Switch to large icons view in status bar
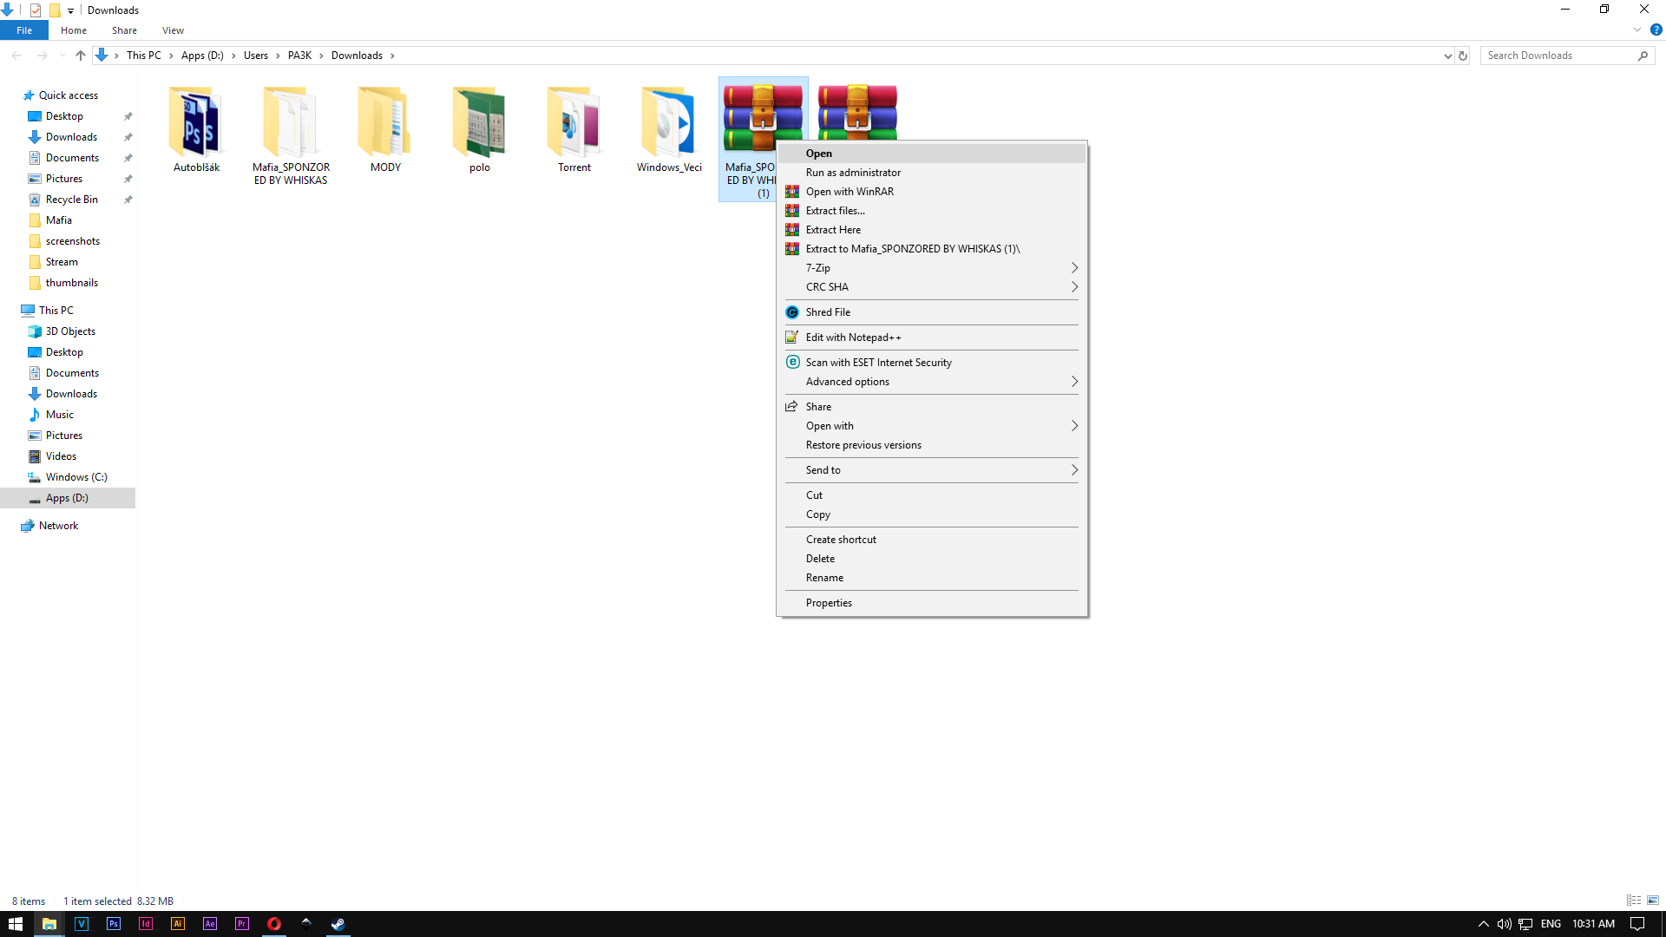Viewport: 1666px width, 937px height. 1653,901
